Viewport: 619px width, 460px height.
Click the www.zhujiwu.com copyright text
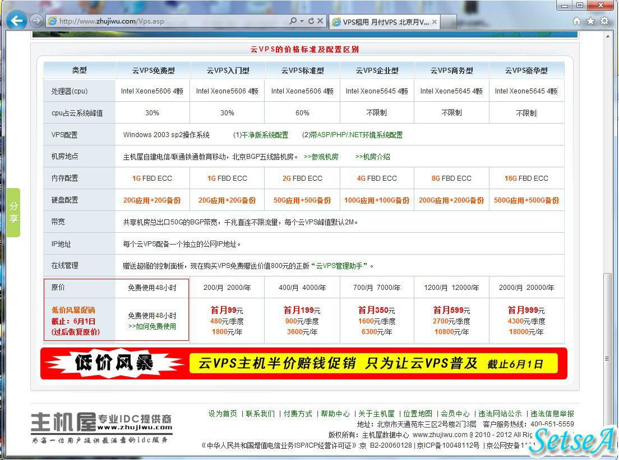tap(440, 435)
